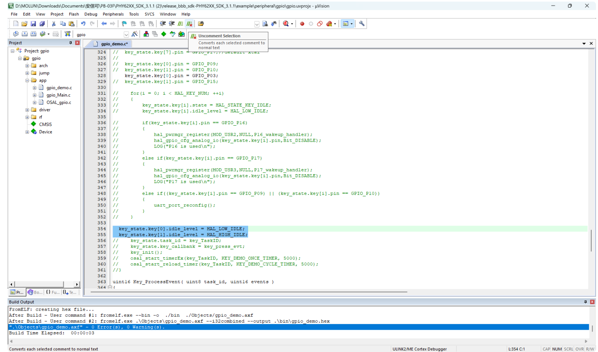Expand the driver folder node
The height and width of the screenshot is (352, 598).
tap(27, 110)
